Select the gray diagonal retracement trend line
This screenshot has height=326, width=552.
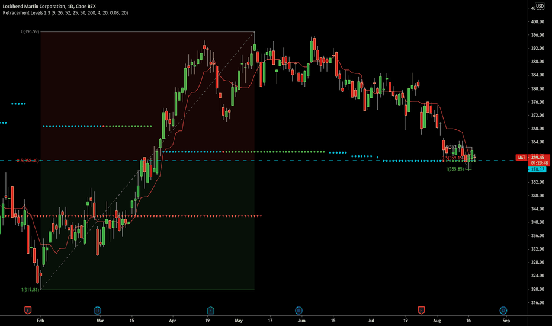click(x=147, y=161)
